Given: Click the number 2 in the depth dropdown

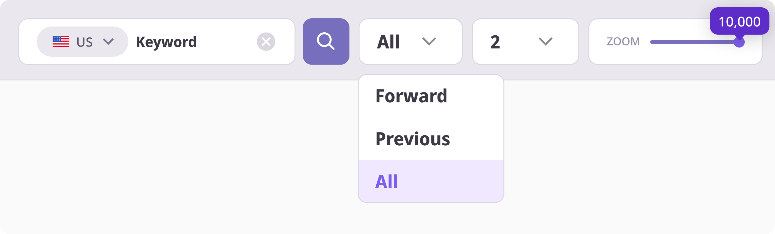Looking at the screenshot, I should click(495, 42).
